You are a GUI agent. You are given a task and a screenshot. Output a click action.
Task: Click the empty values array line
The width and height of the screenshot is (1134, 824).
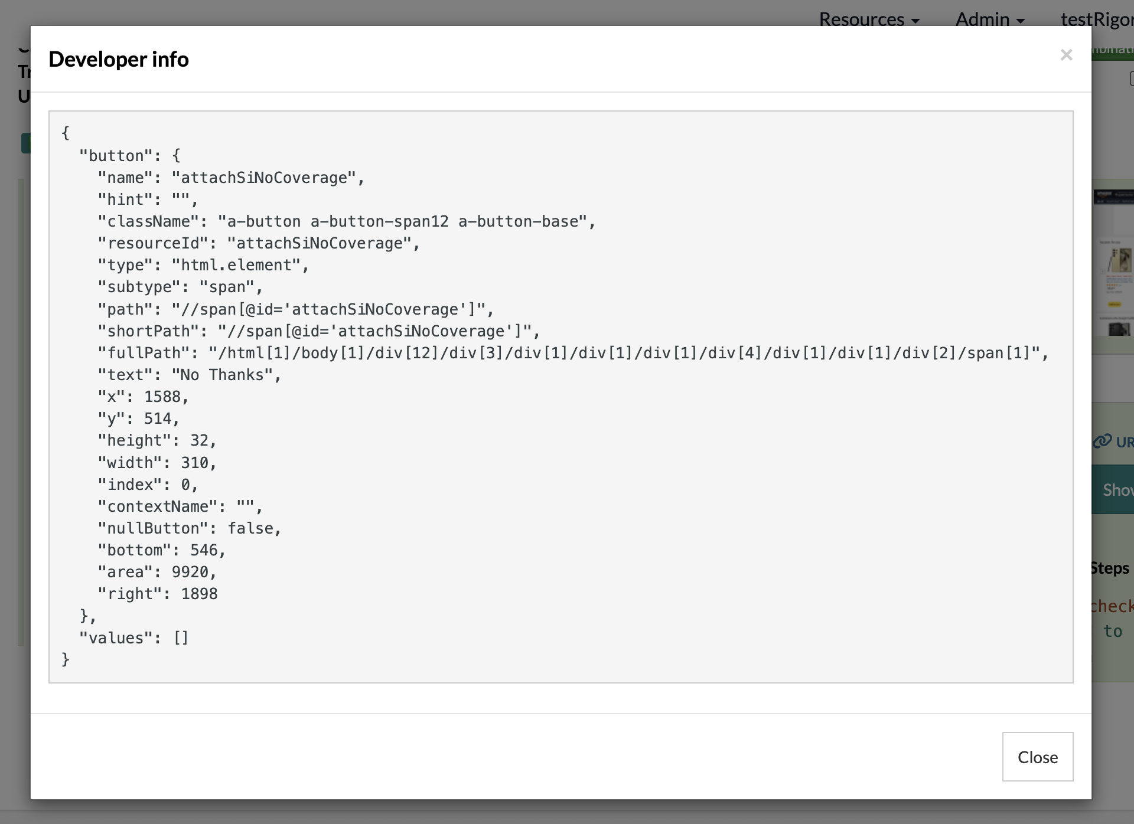point(133,638)
